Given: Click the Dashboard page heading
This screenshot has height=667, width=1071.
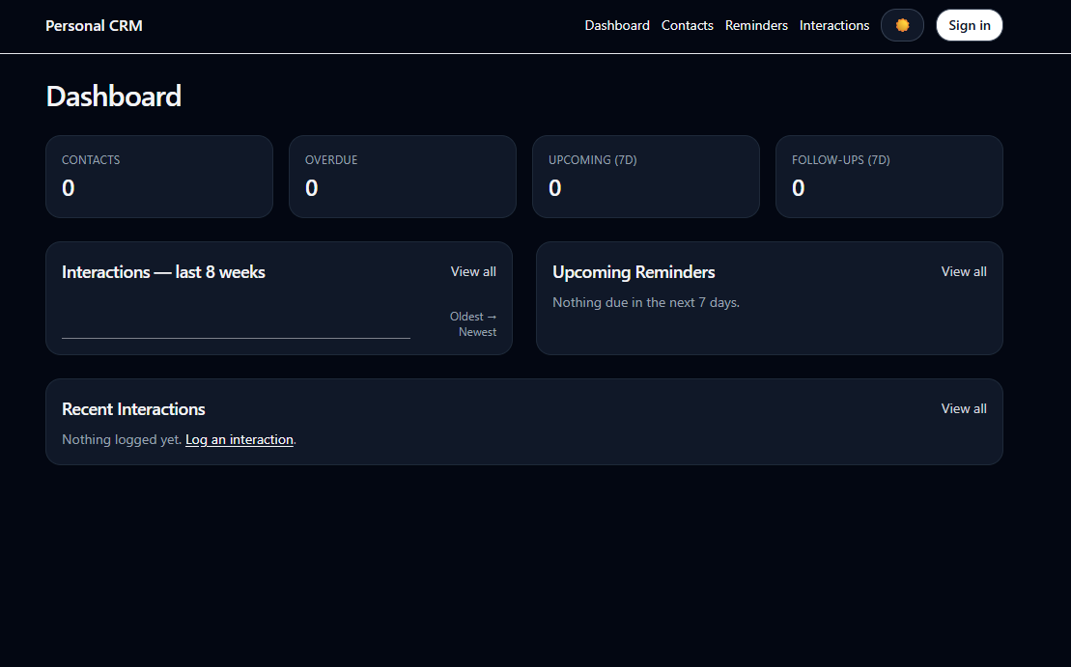Looking at the screenshot, I should (114, 97).
